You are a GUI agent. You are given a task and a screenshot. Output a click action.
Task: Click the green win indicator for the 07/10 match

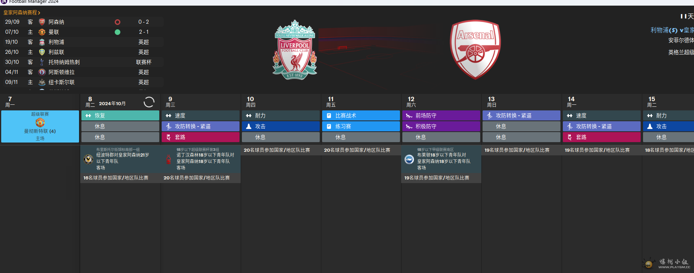118,32
